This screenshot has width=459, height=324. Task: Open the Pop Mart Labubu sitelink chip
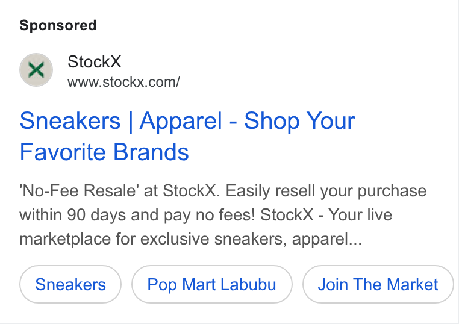pyautogui.click(x=211, y=284)
